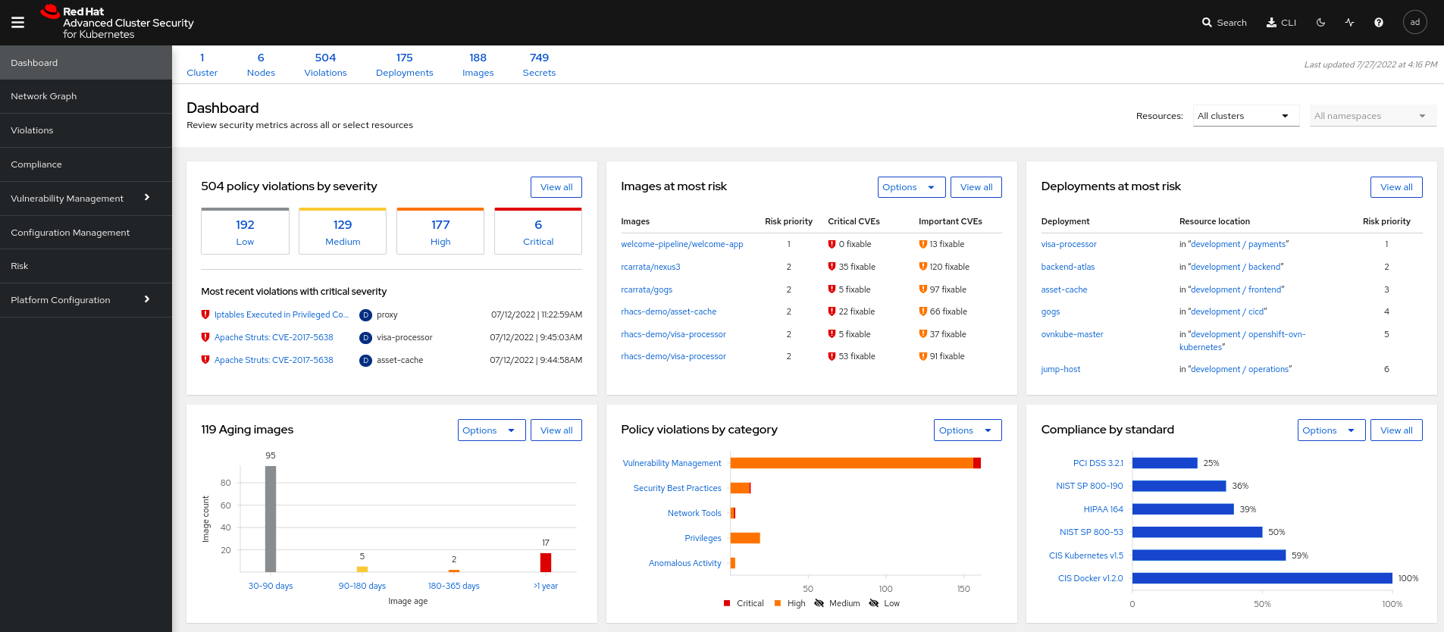1444x632 pixels.
Task: Open the CLI download icon
Action: (1272, 23)
